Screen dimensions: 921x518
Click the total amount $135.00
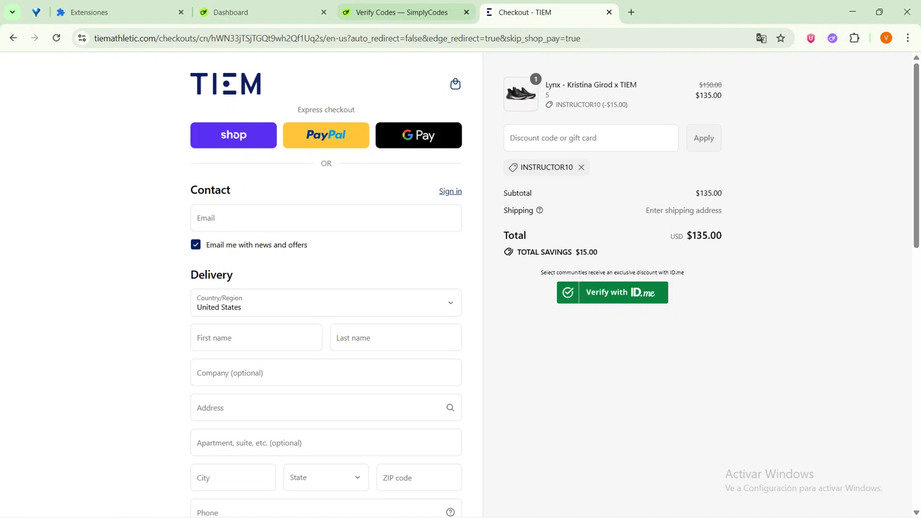click(704, 236)
